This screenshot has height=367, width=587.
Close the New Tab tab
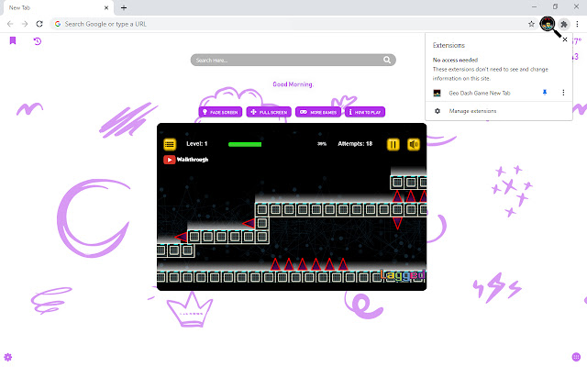(x=106, y=7)
